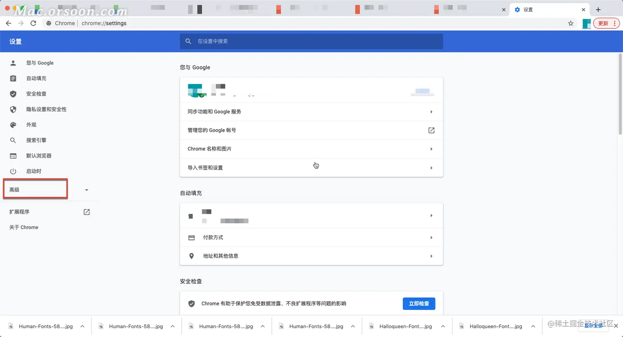Image resolution: width=623 pixels, height=337 pixels.
Task: Open 搜索引擎 in the sidebar
Action: (36, 140)
